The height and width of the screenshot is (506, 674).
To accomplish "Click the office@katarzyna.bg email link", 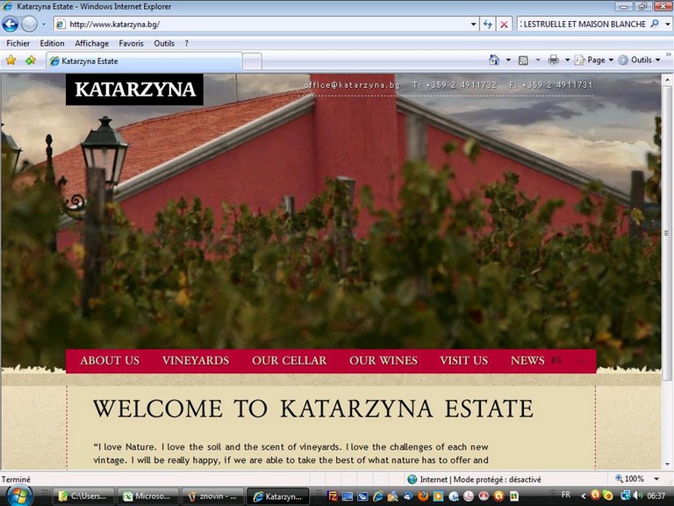I will tap(351, 85).
